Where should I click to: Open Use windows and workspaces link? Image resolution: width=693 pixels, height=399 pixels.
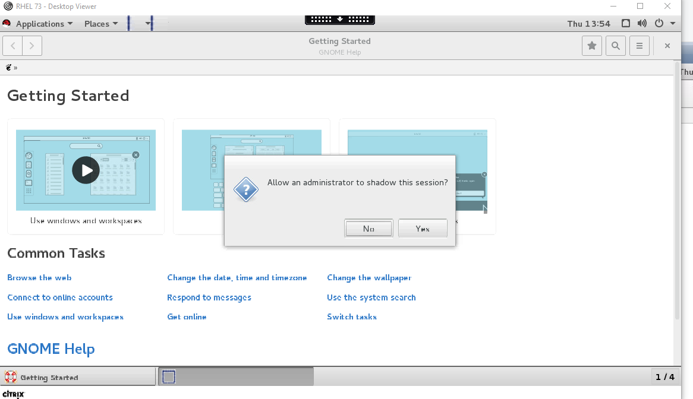(x=65, y=317)
